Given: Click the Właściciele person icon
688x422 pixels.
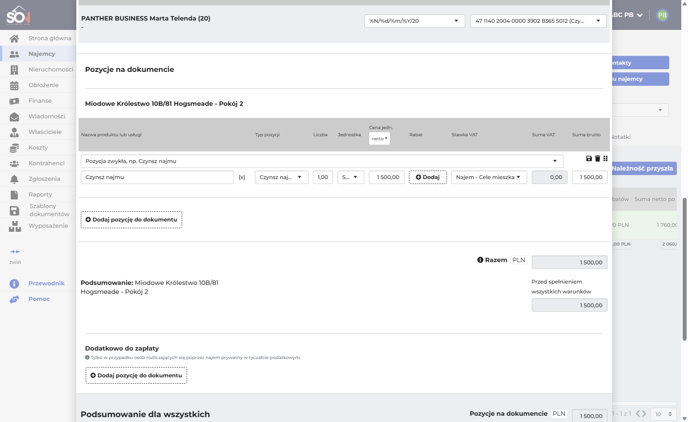Looking at the screenshot, I should (14, 132).
